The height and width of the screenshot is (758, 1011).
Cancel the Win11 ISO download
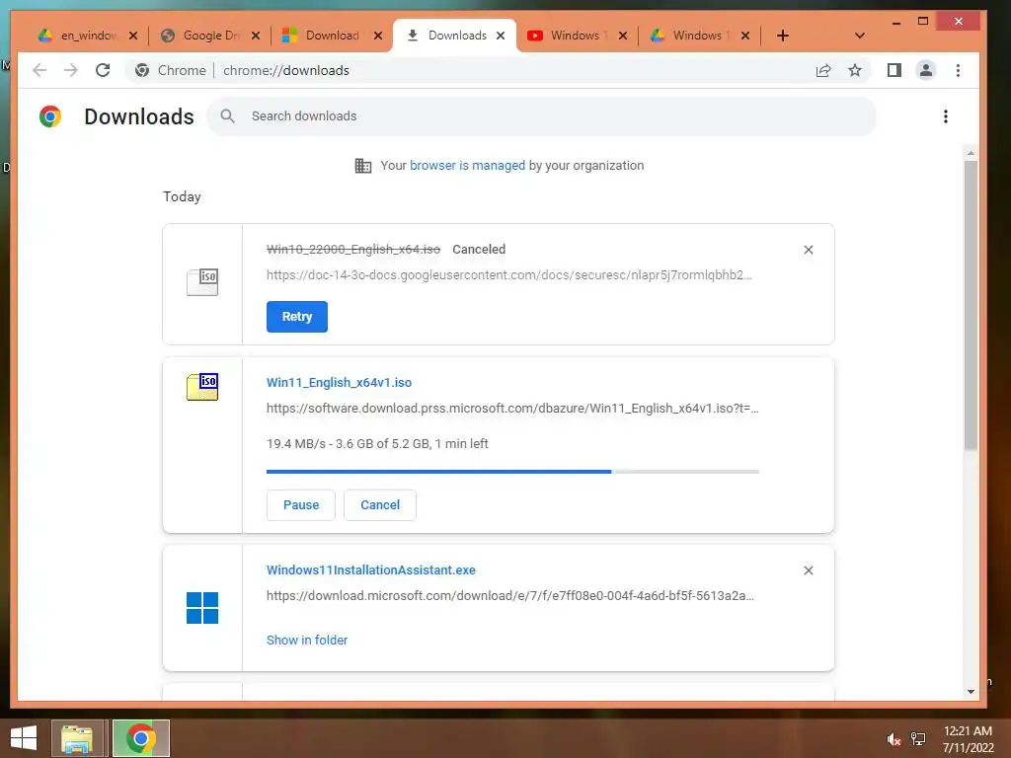(x=380, y=504)
